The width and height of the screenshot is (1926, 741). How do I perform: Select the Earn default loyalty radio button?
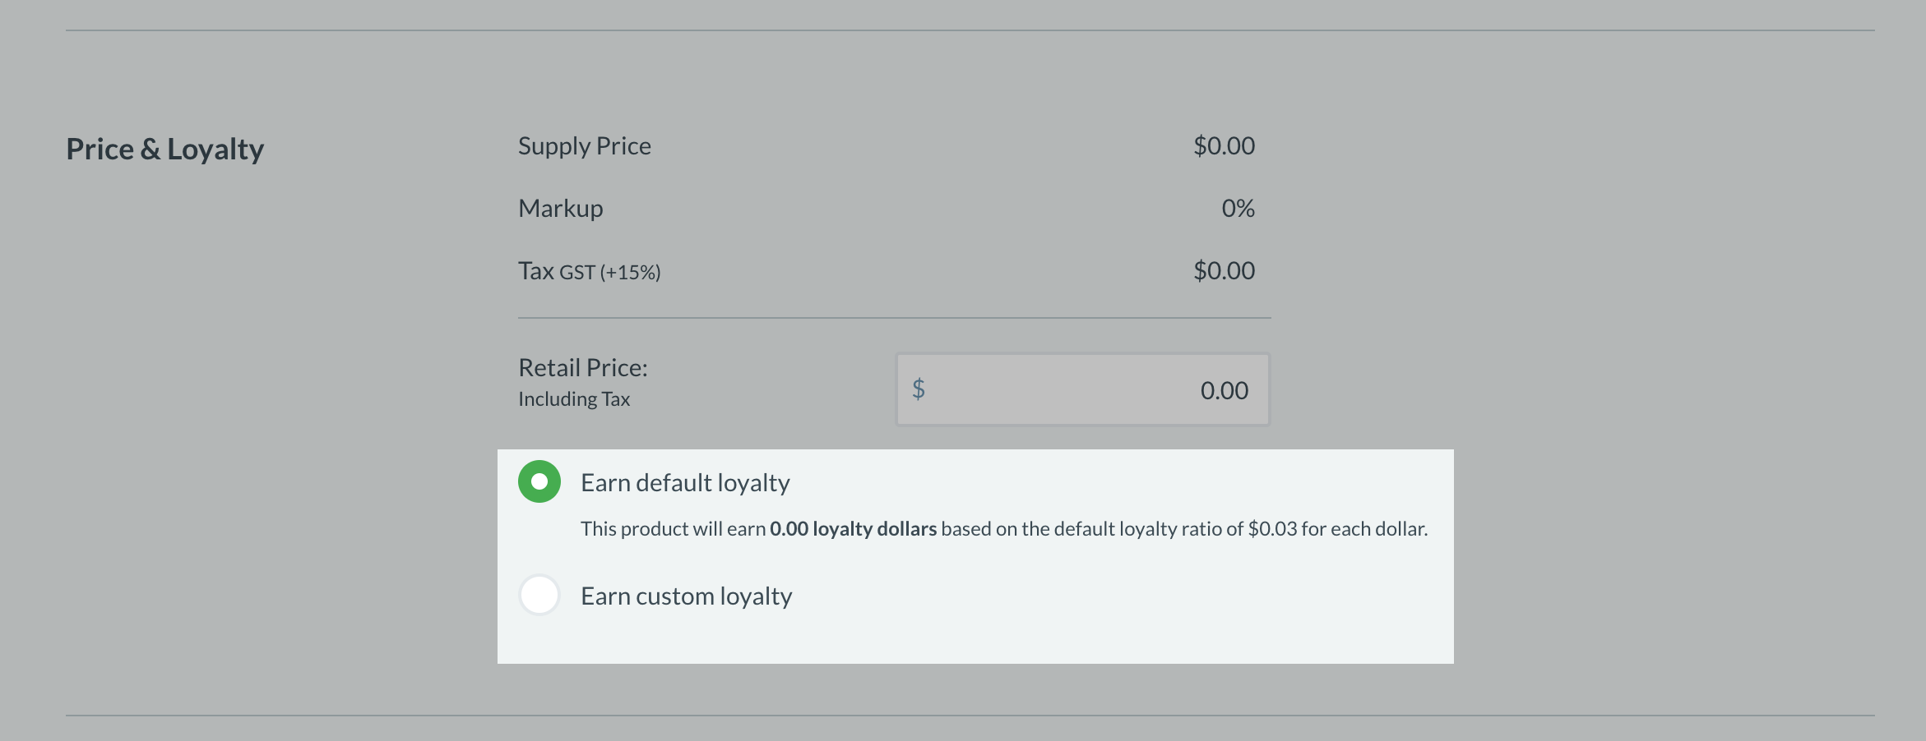point(539,481)
